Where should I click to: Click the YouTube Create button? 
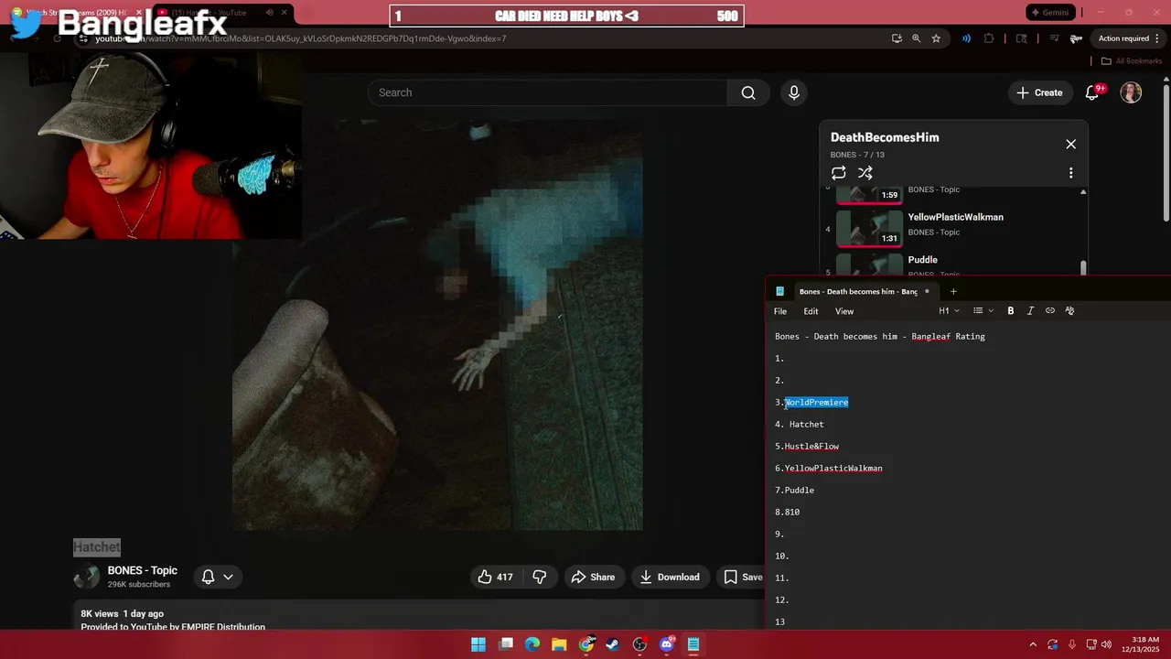tap(1040, 92)
